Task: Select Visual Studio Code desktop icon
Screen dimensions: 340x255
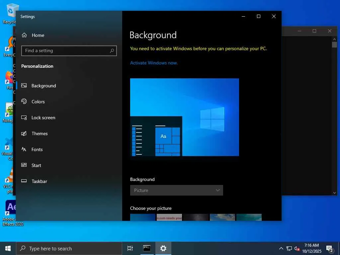Action: click(x=7, y=149)
